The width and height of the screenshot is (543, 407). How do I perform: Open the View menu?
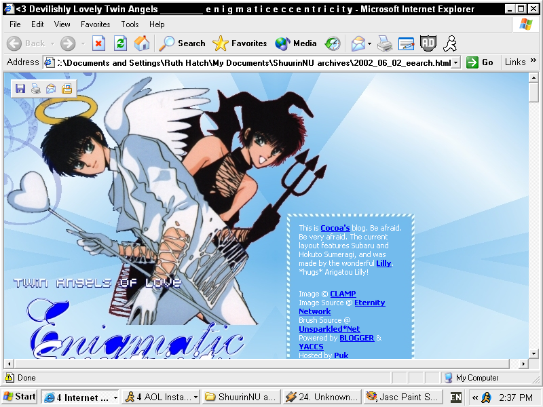pyautogui.click(x=62, y=24)
